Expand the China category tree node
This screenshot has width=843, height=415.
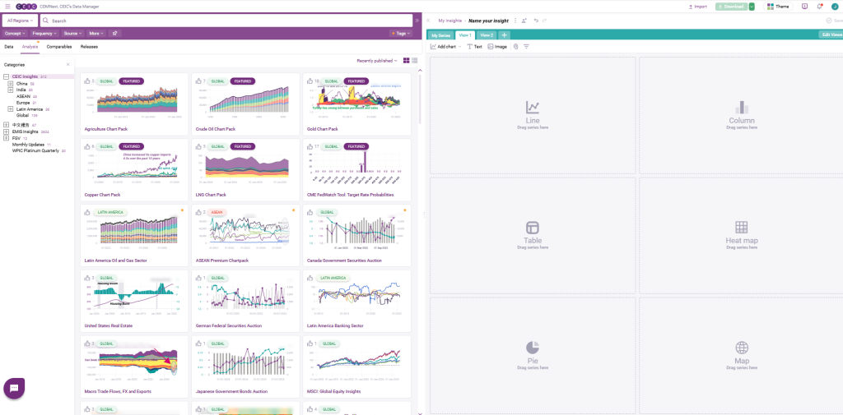10,83
